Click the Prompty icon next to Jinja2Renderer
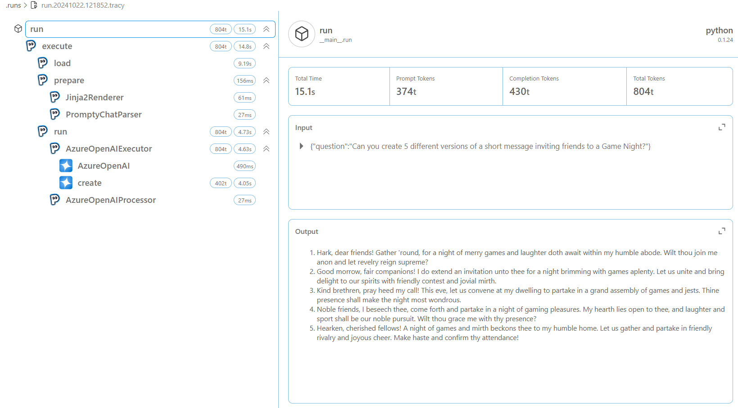738x408 pixels. click(x=54, y=97)
